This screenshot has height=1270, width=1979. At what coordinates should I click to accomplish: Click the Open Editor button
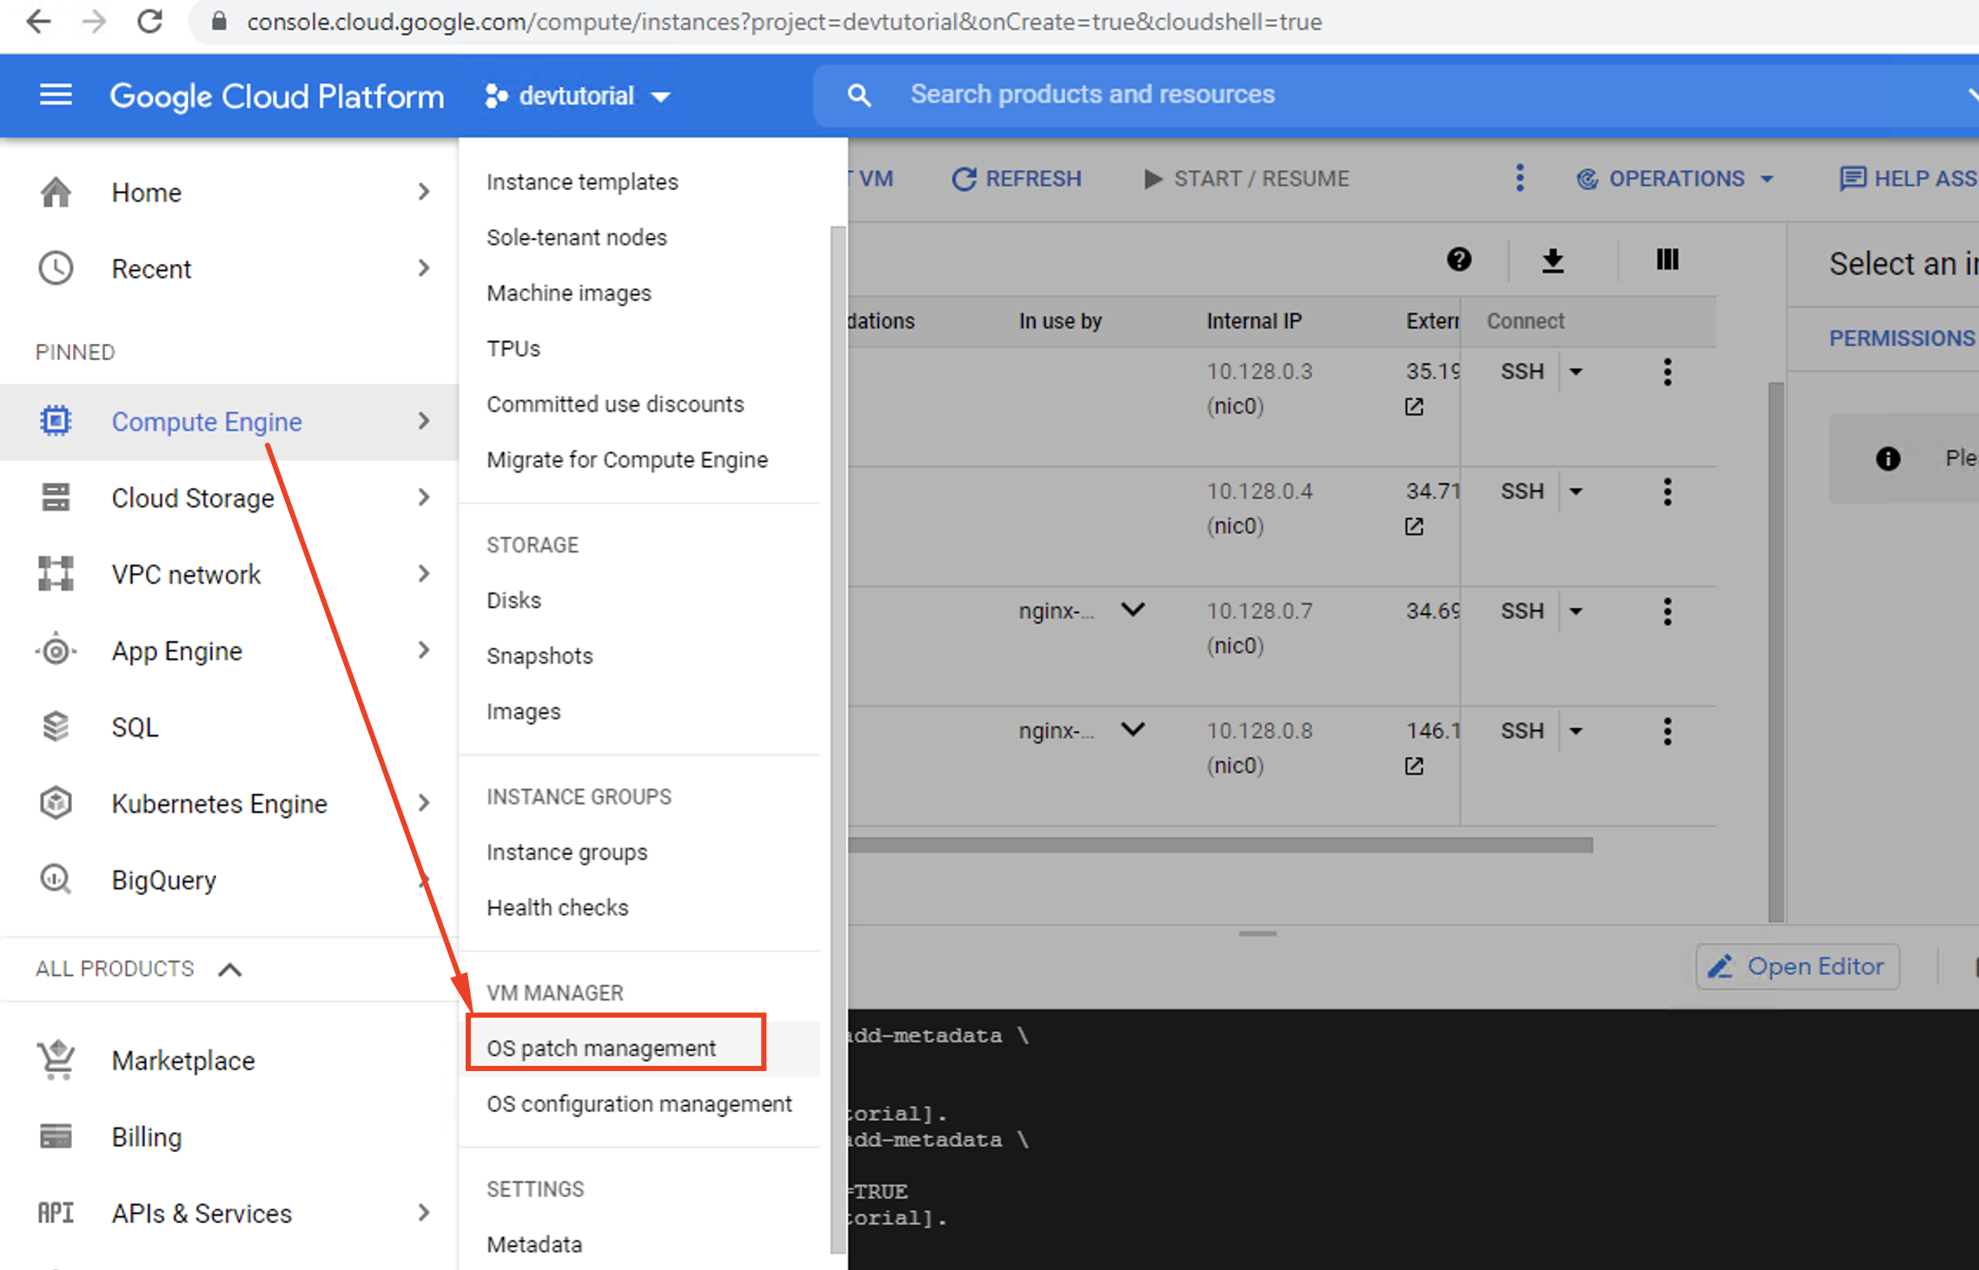[1797, 967]
